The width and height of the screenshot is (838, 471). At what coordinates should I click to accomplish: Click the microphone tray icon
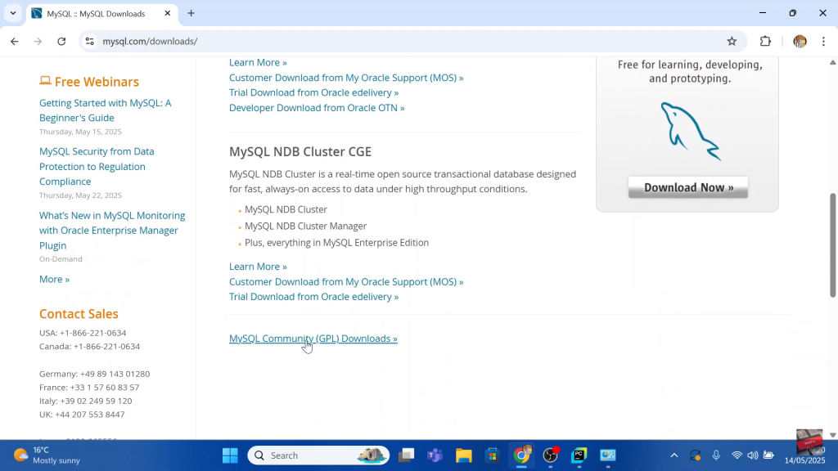pos(716,455)
